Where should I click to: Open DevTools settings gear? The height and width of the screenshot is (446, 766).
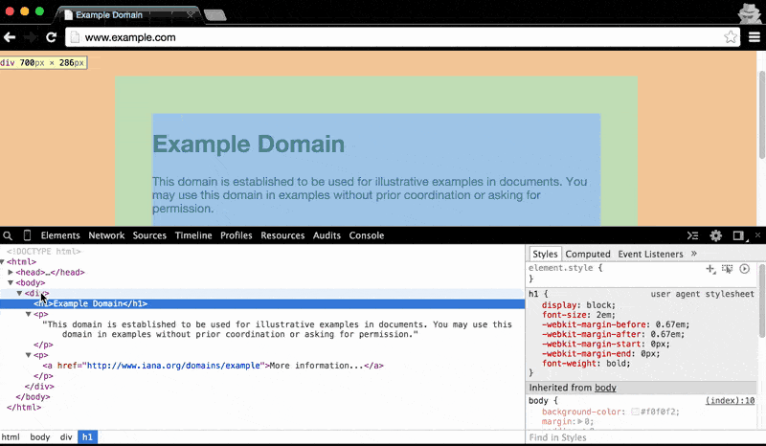tap(715, 235)
